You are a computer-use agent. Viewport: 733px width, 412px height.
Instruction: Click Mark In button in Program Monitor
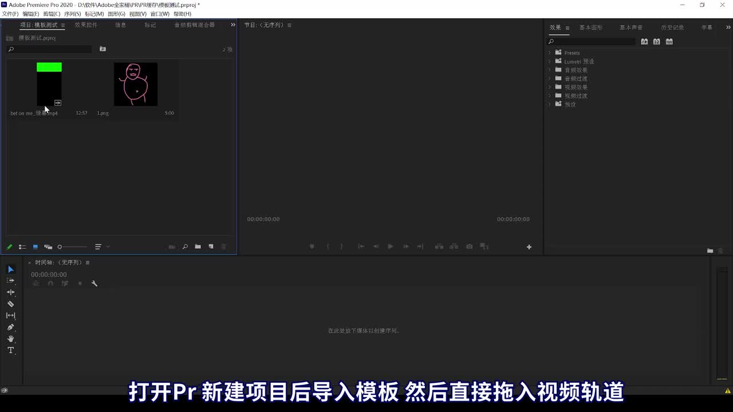(x=328, y=247)
